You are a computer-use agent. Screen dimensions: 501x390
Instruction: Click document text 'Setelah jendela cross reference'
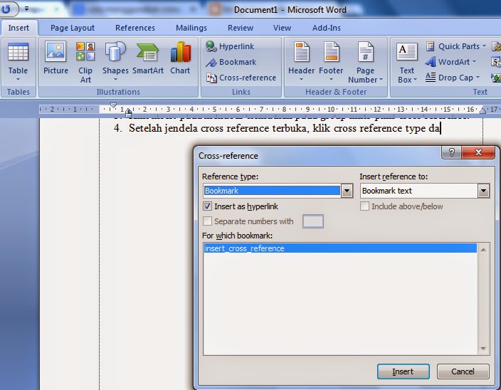pyautogui.click(x=199, y=128)
